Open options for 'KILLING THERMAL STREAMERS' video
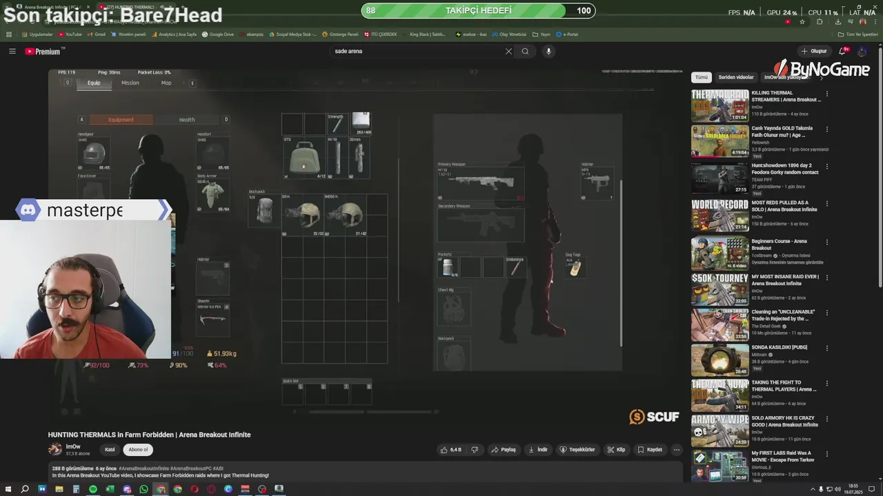Viewport: 883px width, 496px height. (826, 94)
